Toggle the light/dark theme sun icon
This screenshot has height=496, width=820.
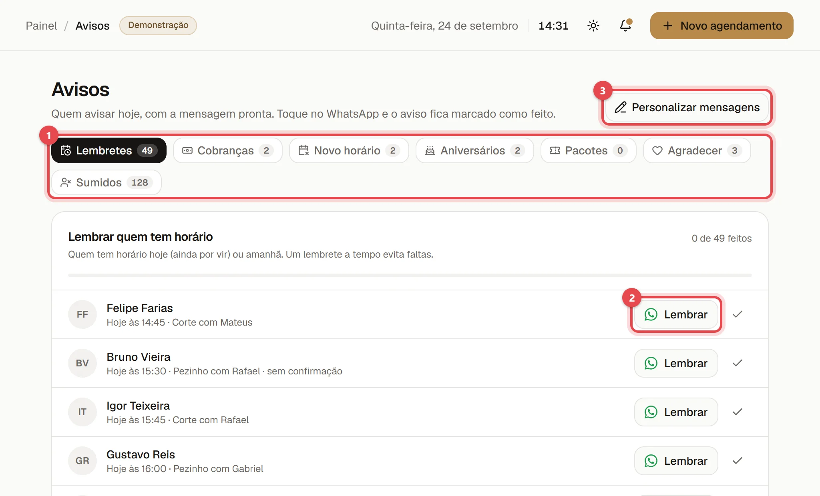593,26
